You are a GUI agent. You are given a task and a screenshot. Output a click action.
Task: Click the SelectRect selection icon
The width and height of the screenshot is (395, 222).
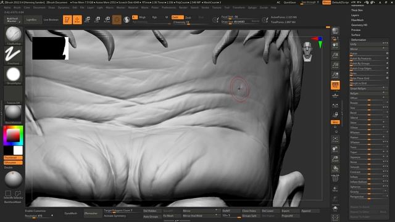pos(8,194)
